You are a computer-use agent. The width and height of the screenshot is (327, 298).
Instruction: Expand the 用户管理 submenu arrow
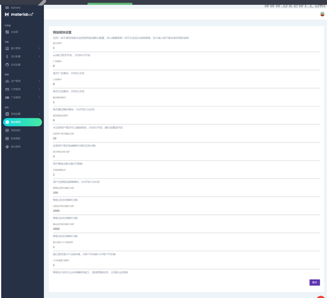39,81
